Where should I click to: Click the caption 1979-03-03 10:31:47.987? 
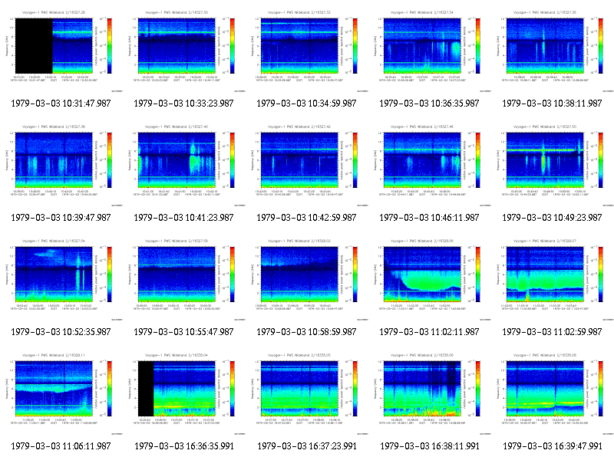(x=61, y=104)
